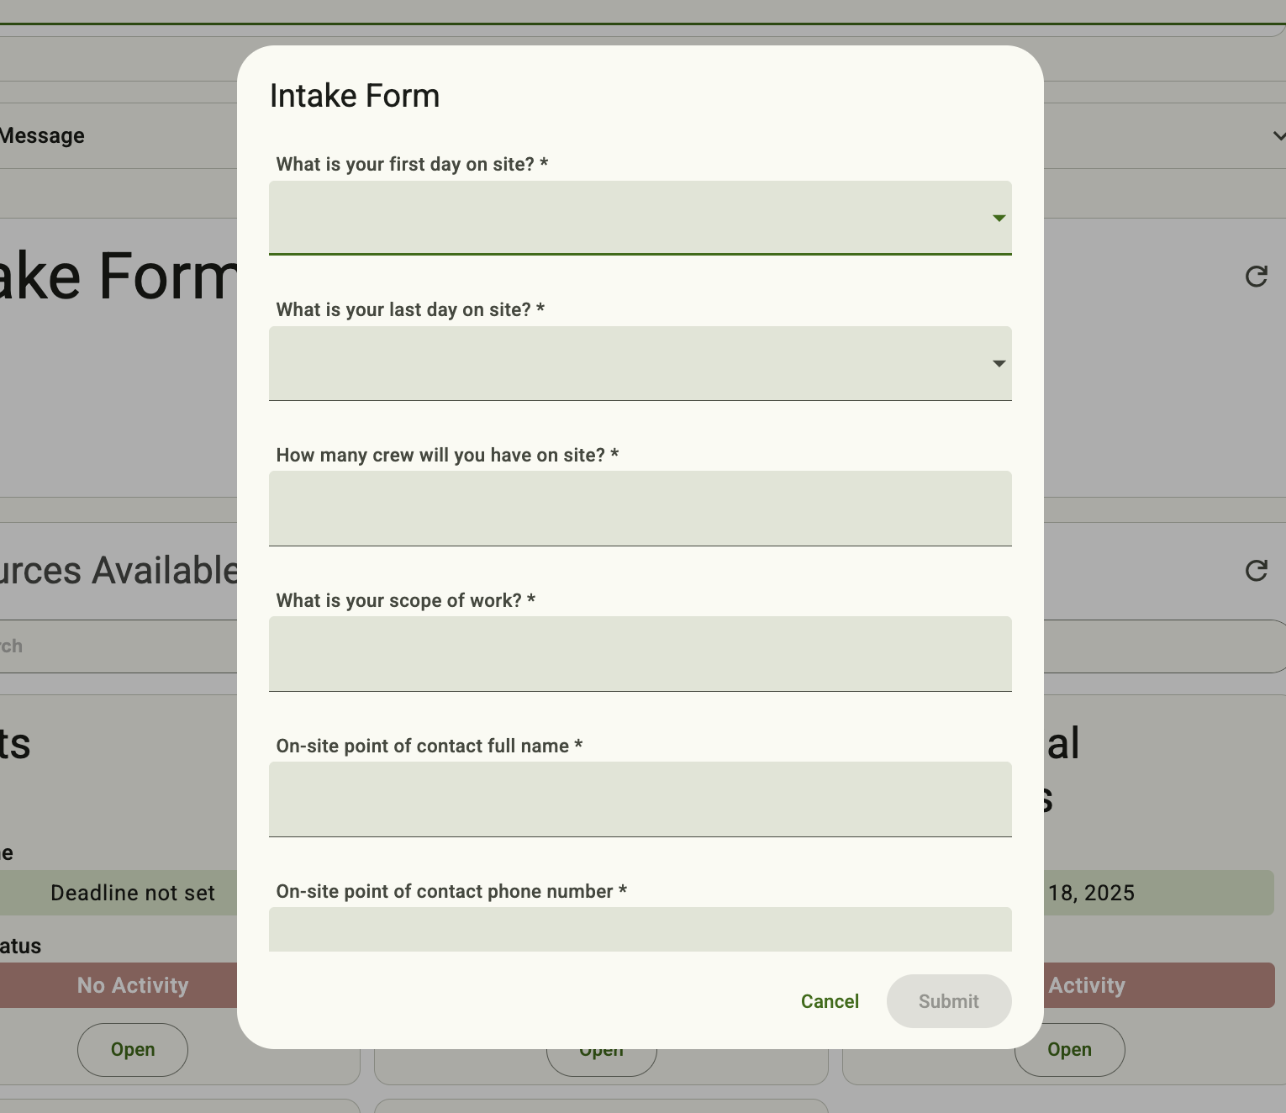Select the Message row label

click(x=42, y=136)
